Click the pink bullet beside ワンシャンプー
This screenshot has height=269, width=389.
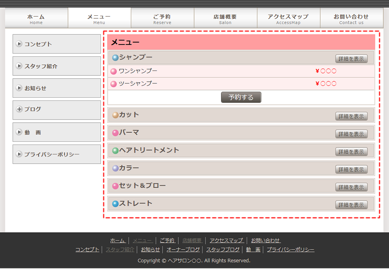113,71
